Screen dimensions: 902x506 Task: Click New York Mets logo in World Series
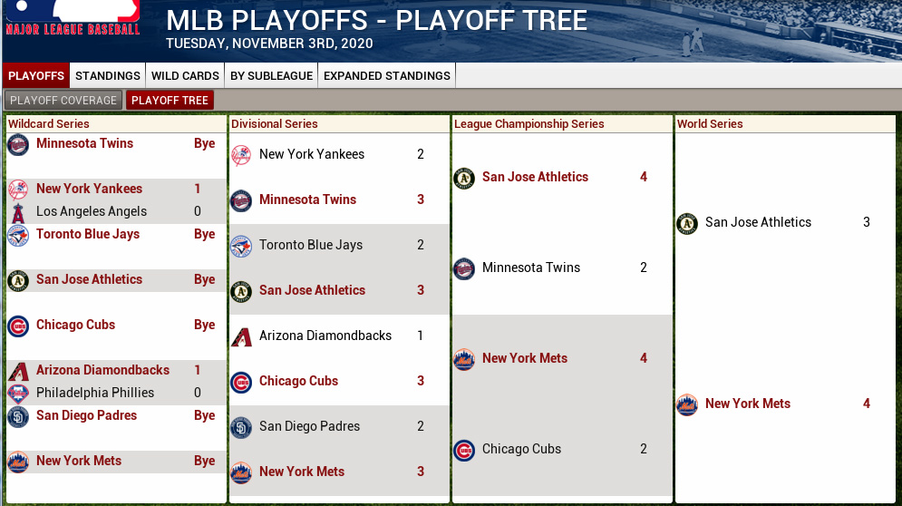[x=687, y=404]
